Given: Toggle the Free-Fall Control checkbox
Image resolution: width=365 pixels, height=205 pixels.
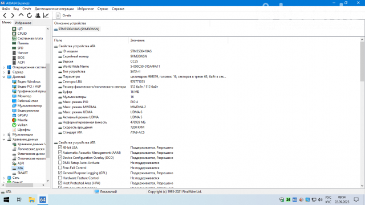Looking at the screenshot, I should click(x=60, y=167).
